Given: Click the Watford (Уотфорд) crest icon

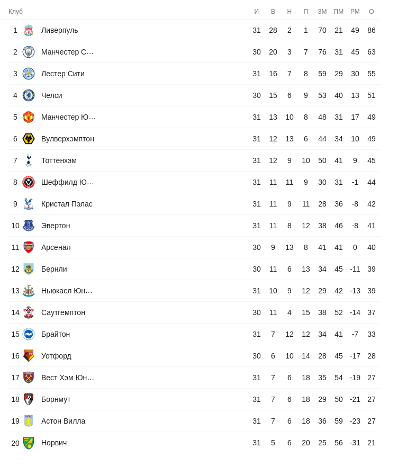Looking at the screenshot, I should pos(29,356).
